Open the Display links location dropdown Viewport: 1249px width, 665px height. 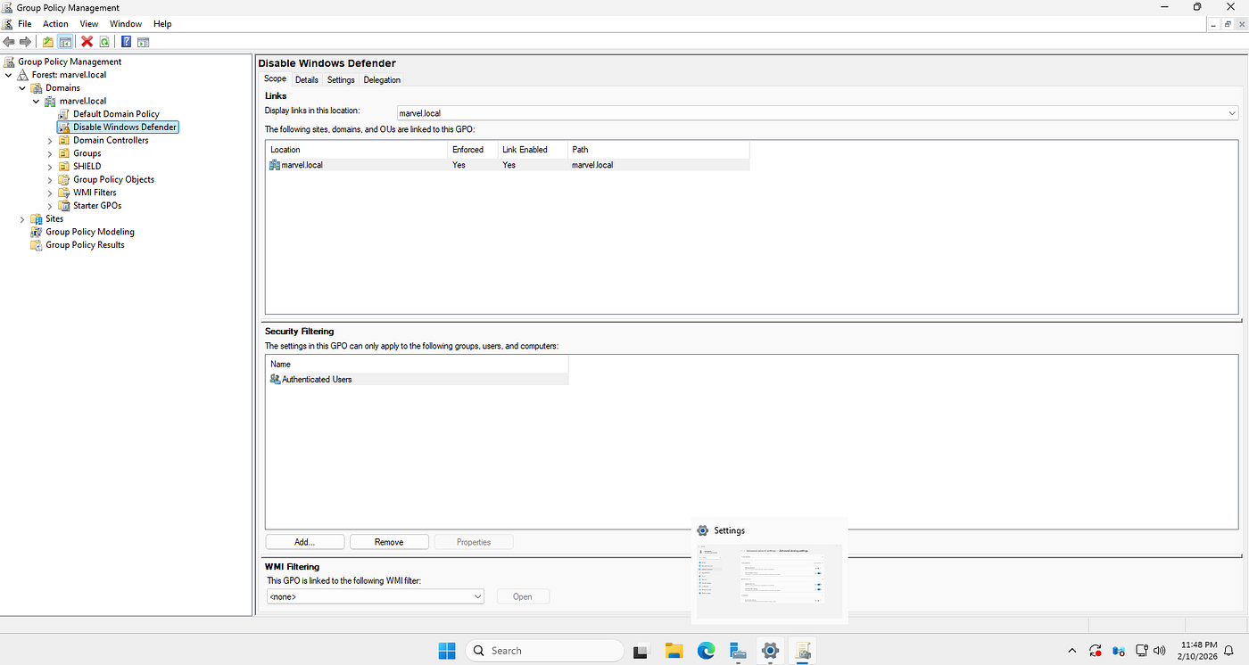pyautogui.click(x=1232, y=113)
